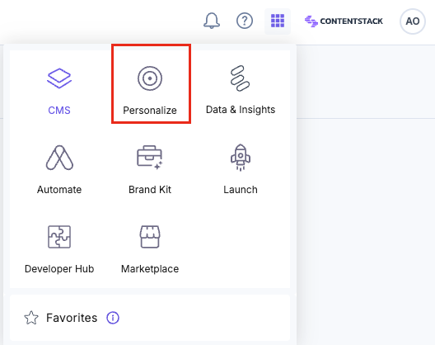This screenshot has height=345, width=435.
Task: Click the Contentstack logo
Action: [x=344, y=21]
